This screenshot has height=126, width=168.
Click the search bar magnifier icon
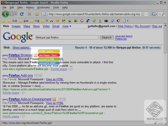163,14
